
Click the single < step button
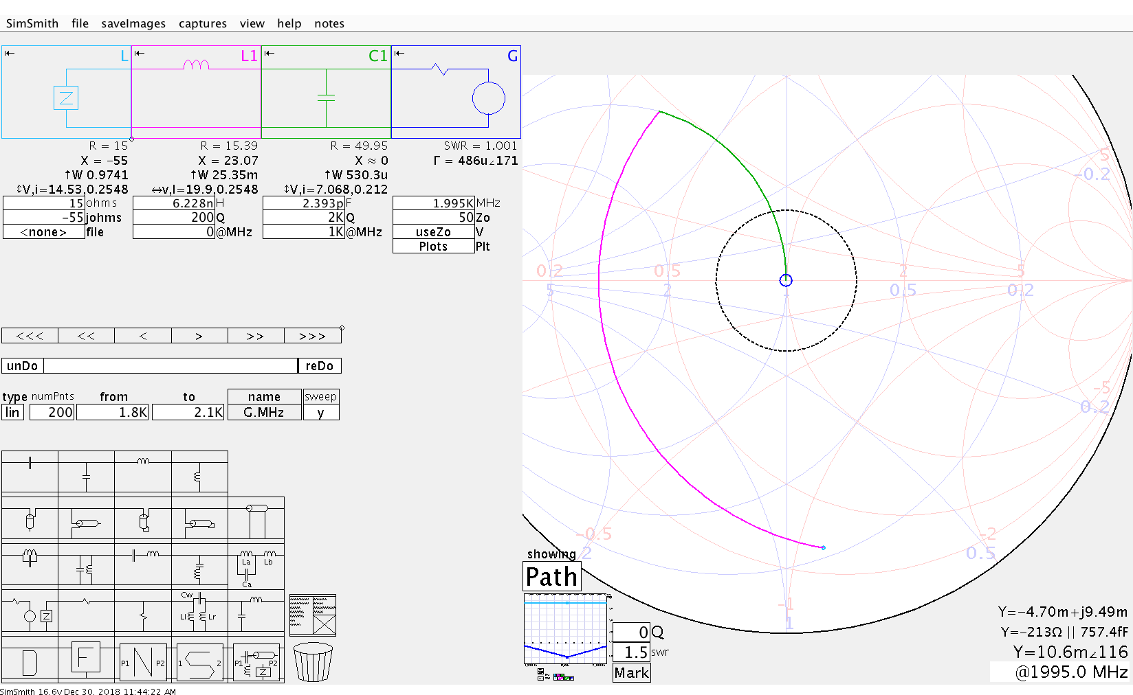click(x=143, y=336)
